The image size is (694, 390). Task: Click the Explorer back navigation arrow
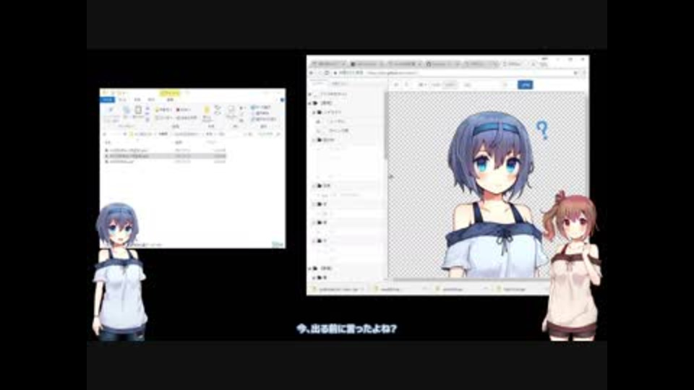pyautogui.click(x=104, y=134)
